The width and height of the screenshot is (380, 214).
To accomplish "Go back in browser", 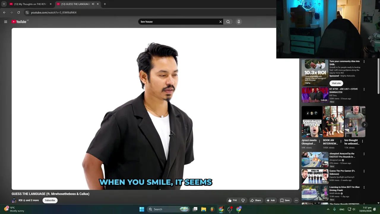I will pyautogui.click(x=4, y=12).
